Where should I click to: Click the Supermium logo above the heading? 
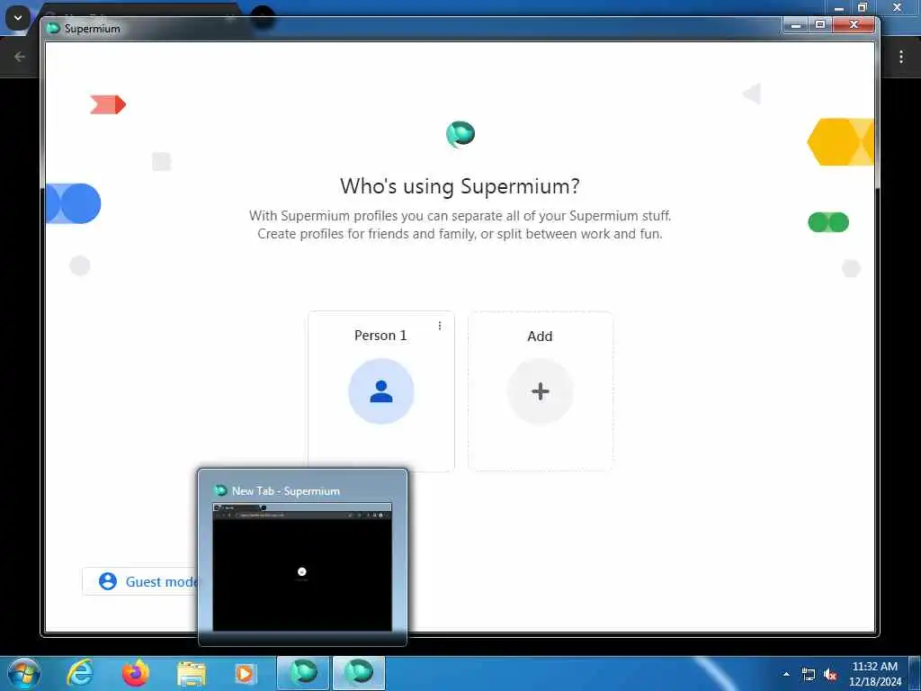click(460, 134)
